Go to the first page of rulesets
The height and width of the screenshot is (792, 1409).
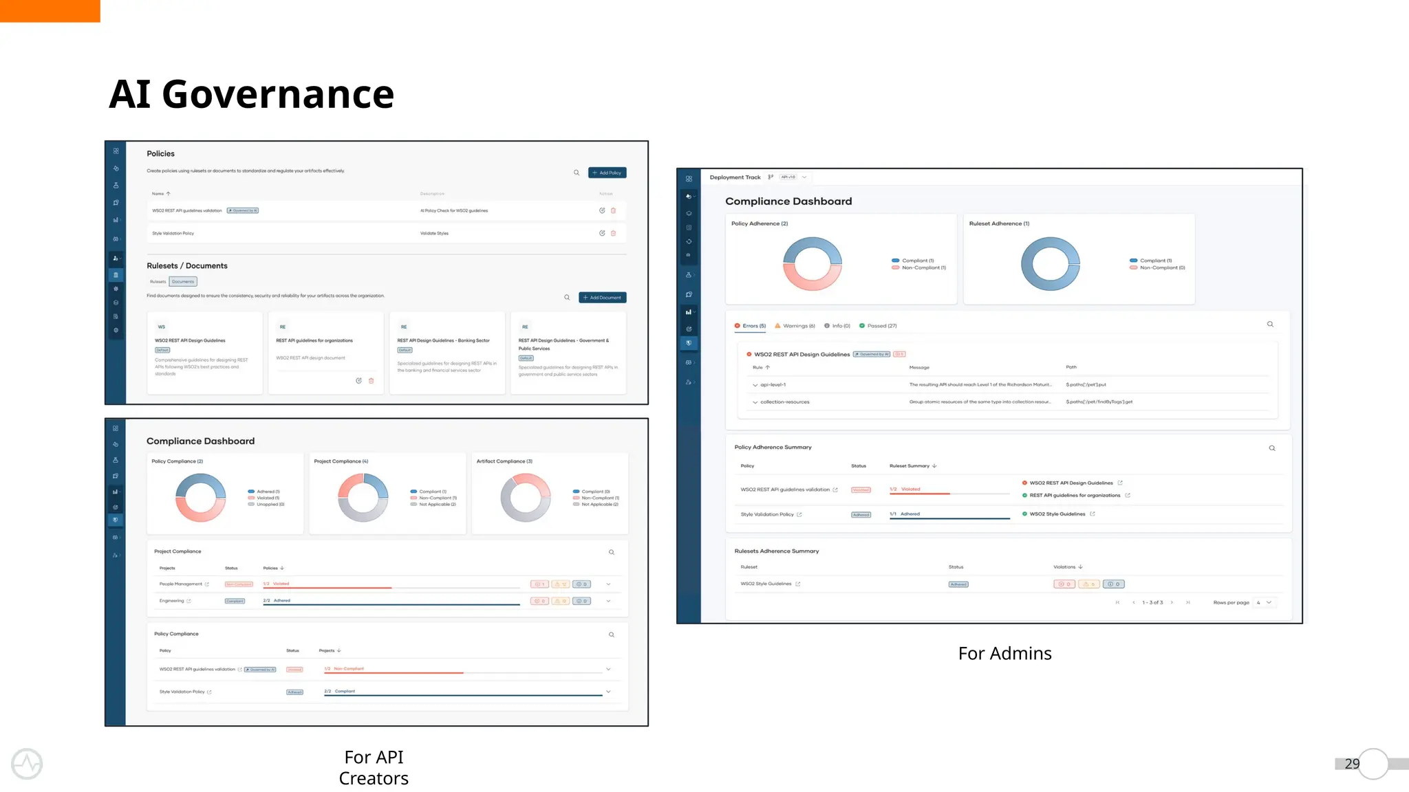(x=1117, y=602)
